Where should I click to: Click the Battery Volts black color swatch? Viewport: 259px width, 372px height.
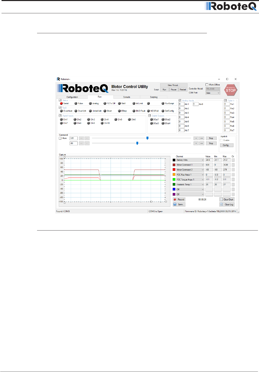(174, 160)
